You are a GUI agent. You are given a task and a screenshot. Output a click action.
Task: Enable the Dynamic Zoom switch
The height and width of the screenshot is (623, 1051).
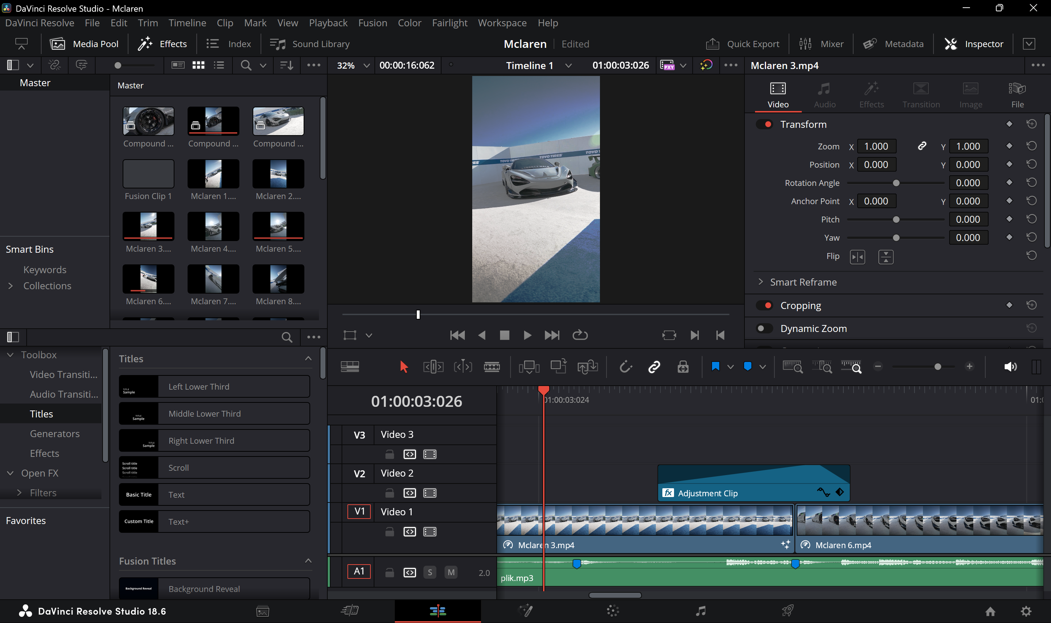tap(764, 328)
